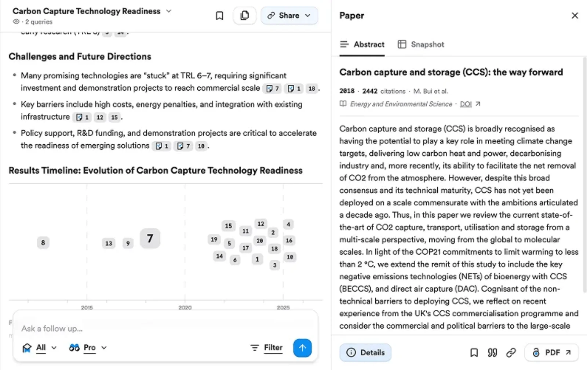Viewport: 587px width, 370px height.
Task: Click paper marker 8 on the timeline
Action: coord(43,243)
